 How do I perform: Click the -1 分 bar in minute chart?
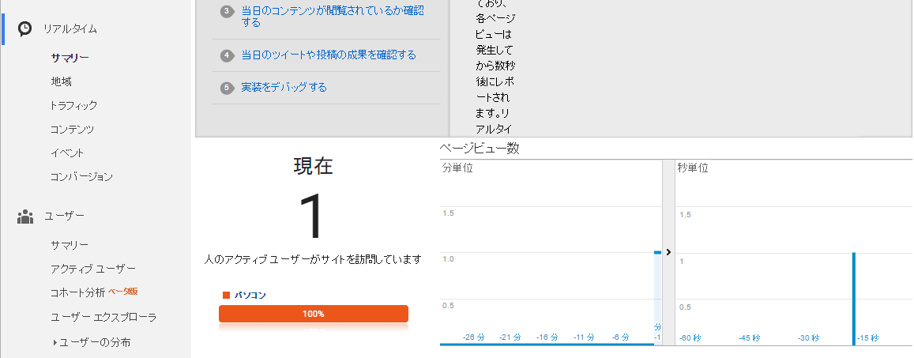657,297
